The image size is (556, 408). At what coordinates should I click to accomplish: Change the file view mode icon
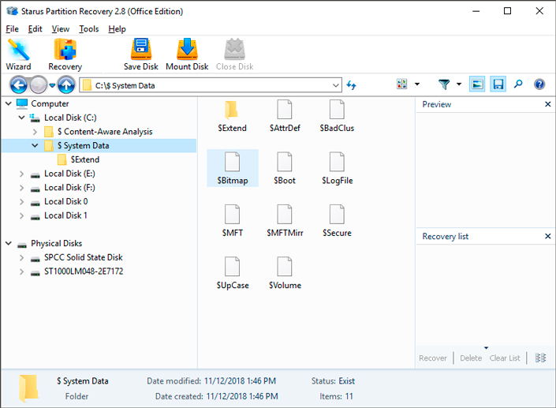[401, 84]
